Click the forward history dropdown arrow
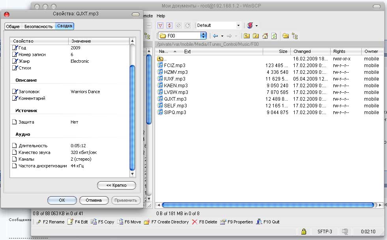387x240 pixels. click(x=236, y=36)
